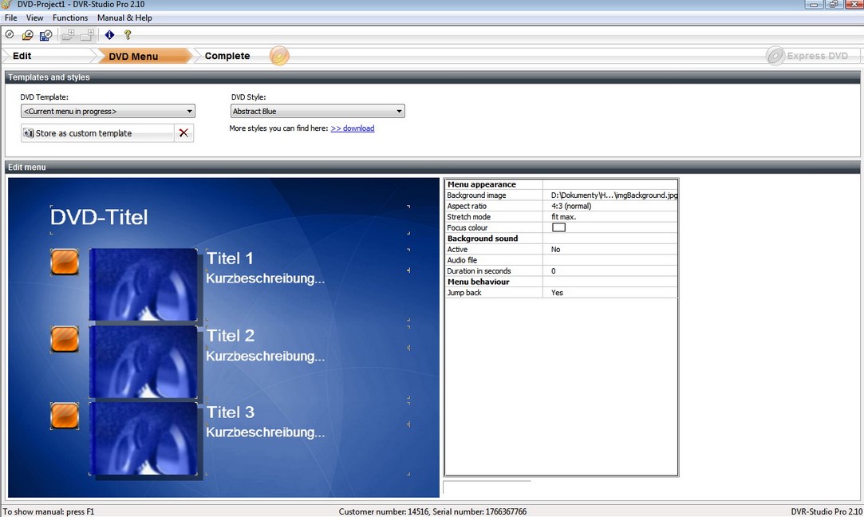The width and height of the screenshot is (864, 517).
Task: Click the New project disc icon
Action: [x=10, y=35]
